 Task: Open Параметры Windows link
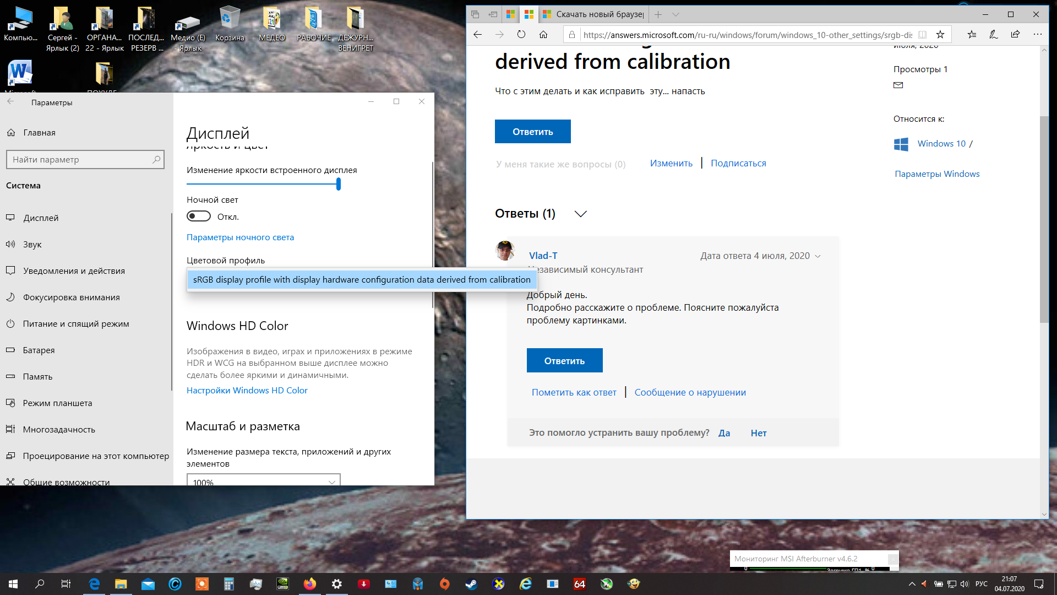tap(937, 174)
